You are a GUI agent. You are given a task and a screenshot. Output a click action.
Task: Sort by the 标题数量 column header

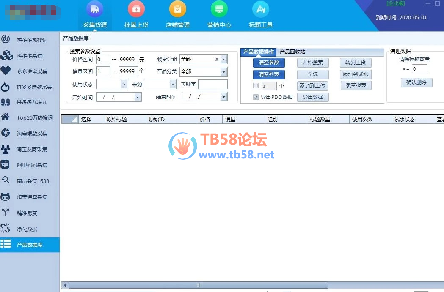(328, 119)
